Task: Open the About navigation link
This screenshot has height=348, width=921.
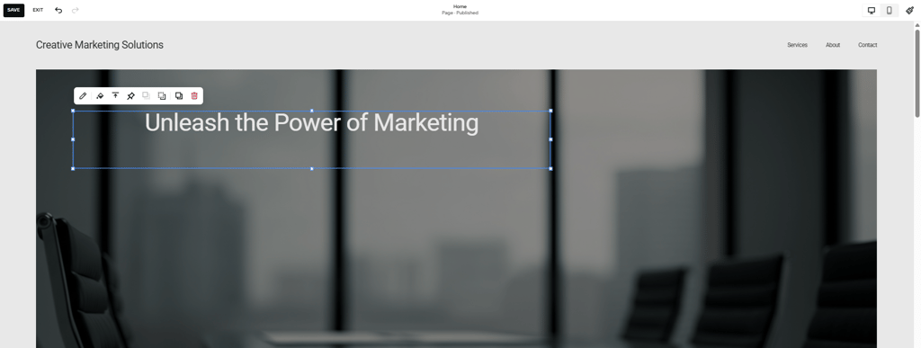Action: click(833, 45)
